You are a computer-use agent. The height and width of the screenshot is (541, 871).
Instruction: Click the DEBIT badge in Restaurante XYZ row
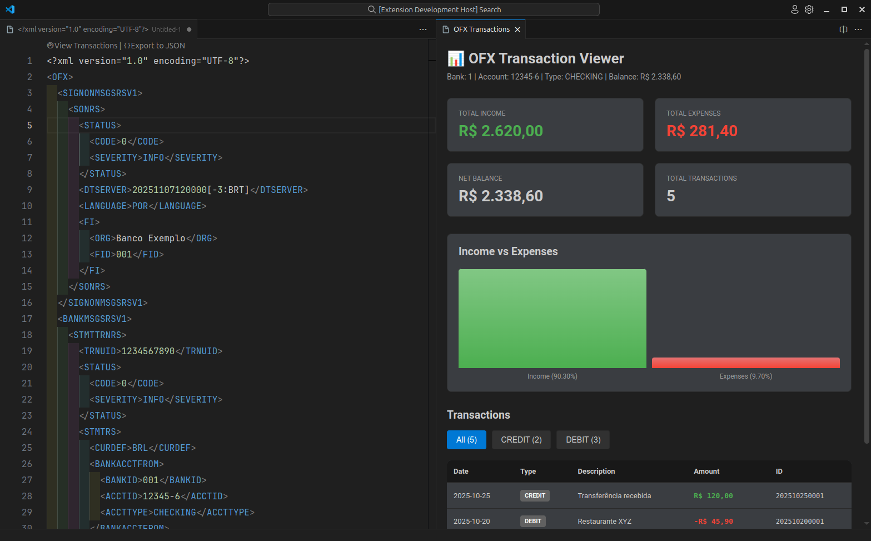click(533, 521)
